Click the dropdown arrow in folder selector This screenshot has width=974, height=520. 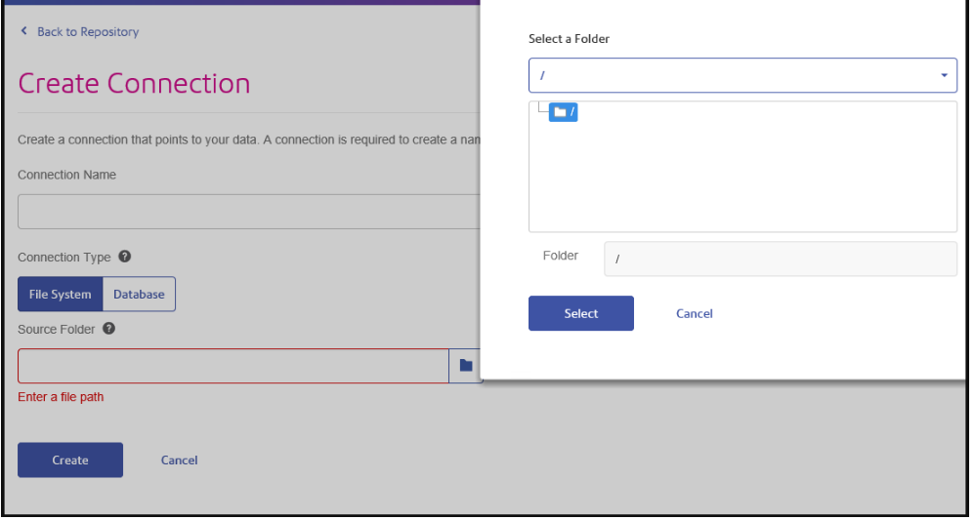click(x=944, y=75)
